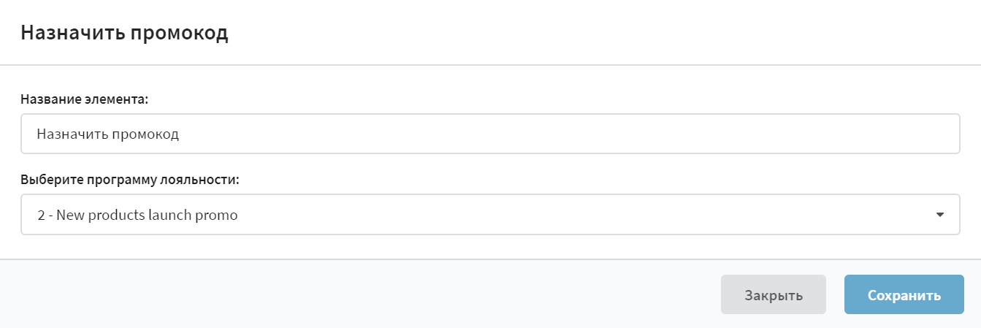This screenshot has width=981, height=328.
Task: Click the empty space in the name text box
Action: (570, 134)
